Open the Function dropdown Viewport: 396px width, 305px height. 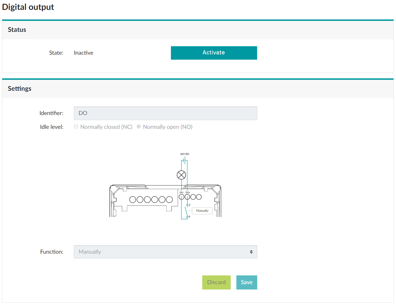point(165,252)
